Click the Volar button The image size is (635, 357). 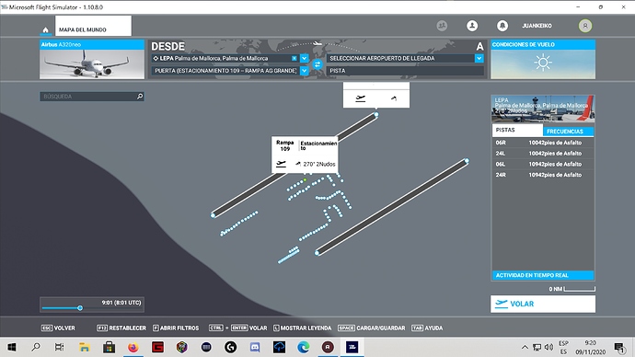(x=543, y=304)
